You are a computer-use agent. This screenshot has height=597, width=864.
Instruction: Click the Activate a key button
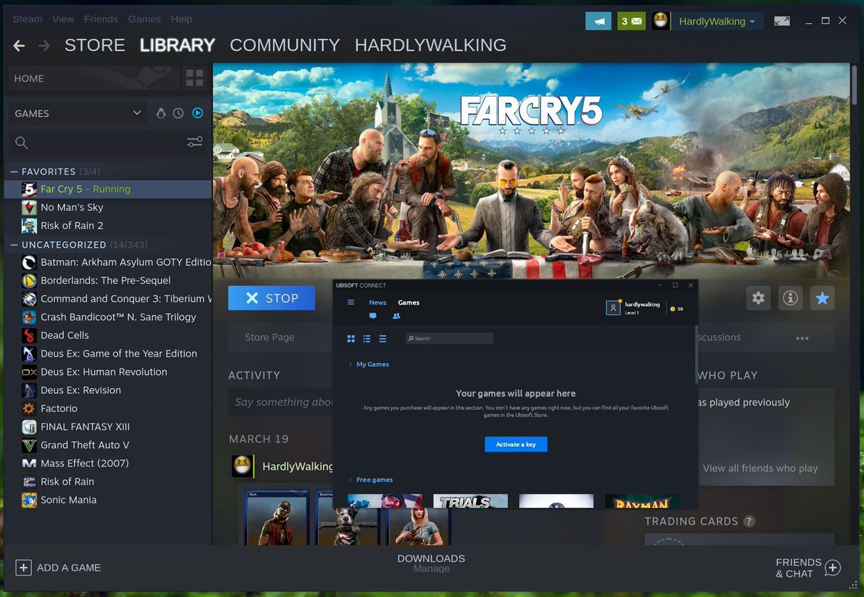pyautogui.click(x=516, y=444)
